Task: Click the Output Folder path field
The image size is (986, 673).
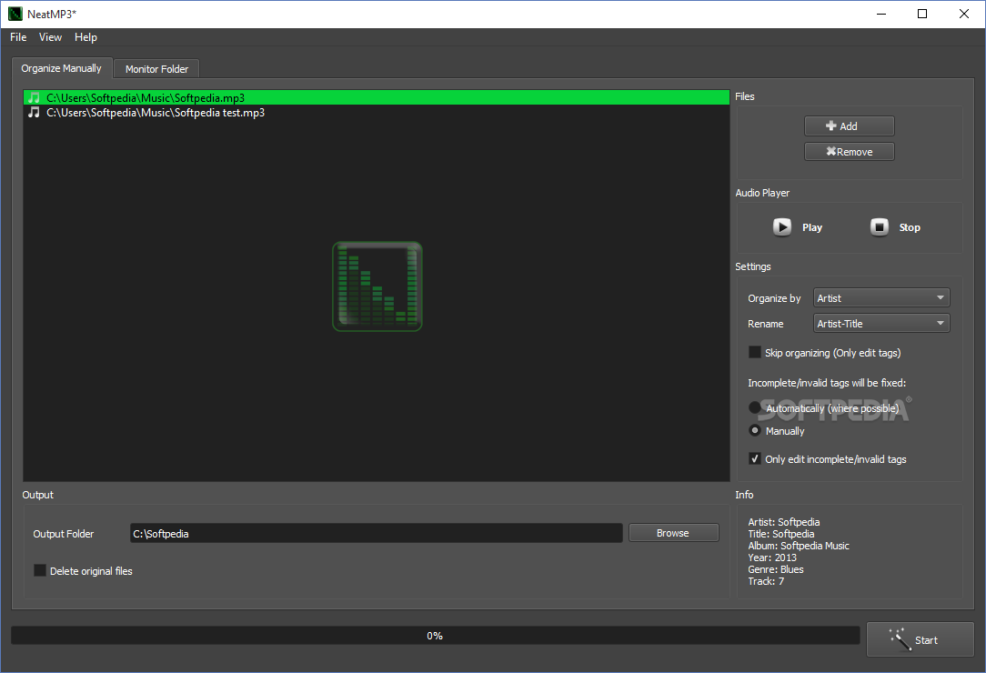Action: tap(376, 533)
